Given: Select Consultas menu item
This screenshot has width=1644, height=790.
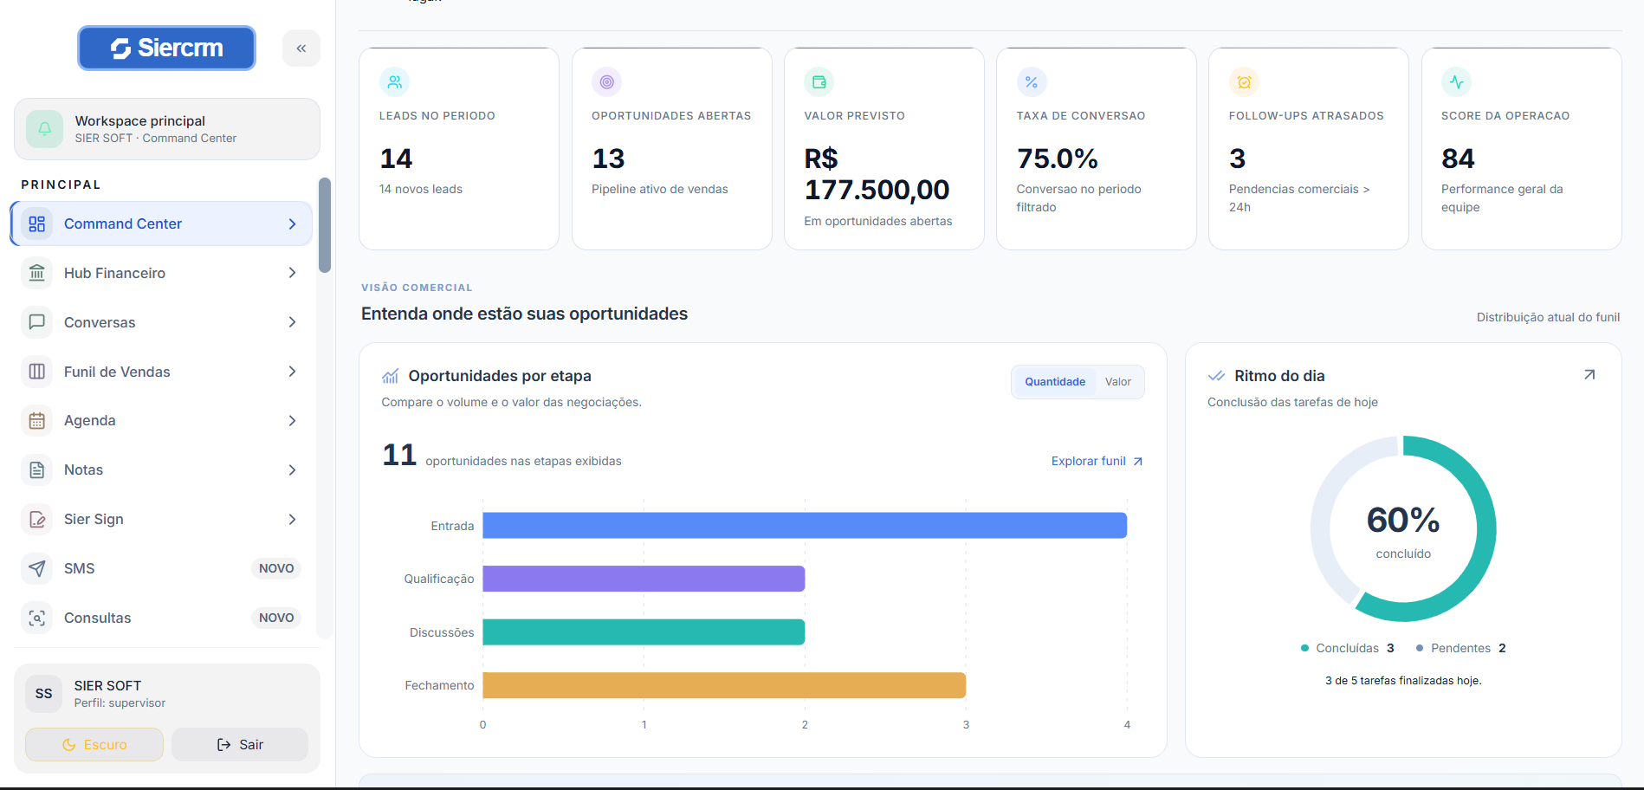Looking at the screenshot, I should [x=161, y=618].
